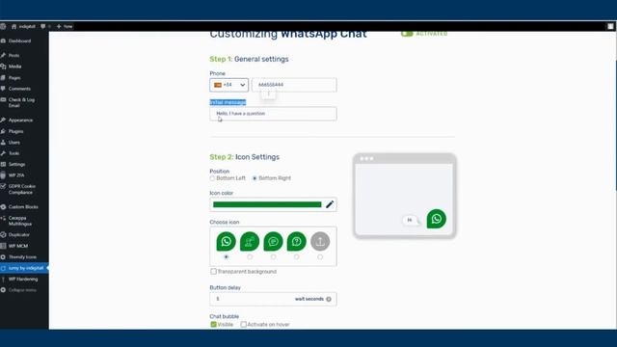Screen dimensions: 617x347
Task: Select radio under the upload icon
Action: tap(320, 257)
